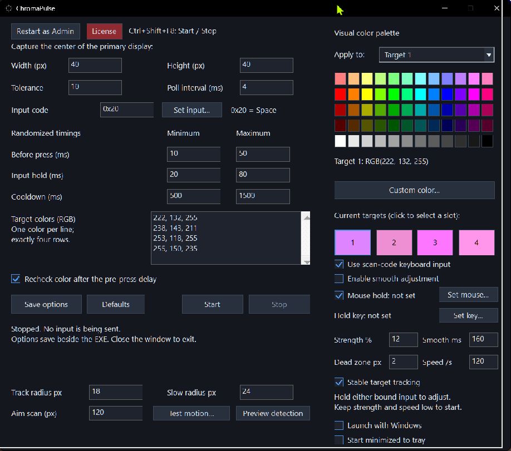This screenshot has width=511, height=451.
Task: Click the Smooth ms input field
Action: (x=483, y=340)
